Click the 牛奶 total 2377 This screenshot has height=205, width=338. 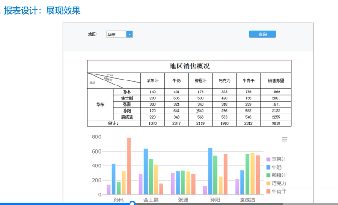[176, 123]
